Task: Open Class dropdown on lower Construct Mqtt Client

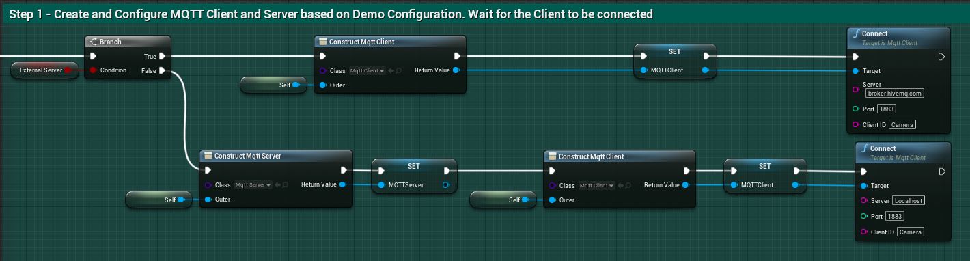Action: 596,185
